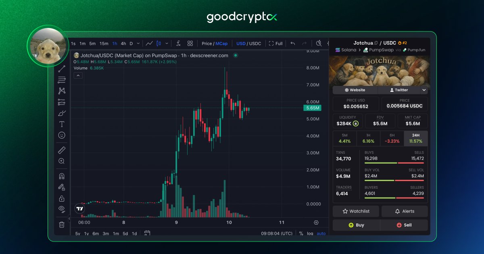Switch chart to Price mode
The height and width of the screenshot is (254, 484).
coord(207,44)
